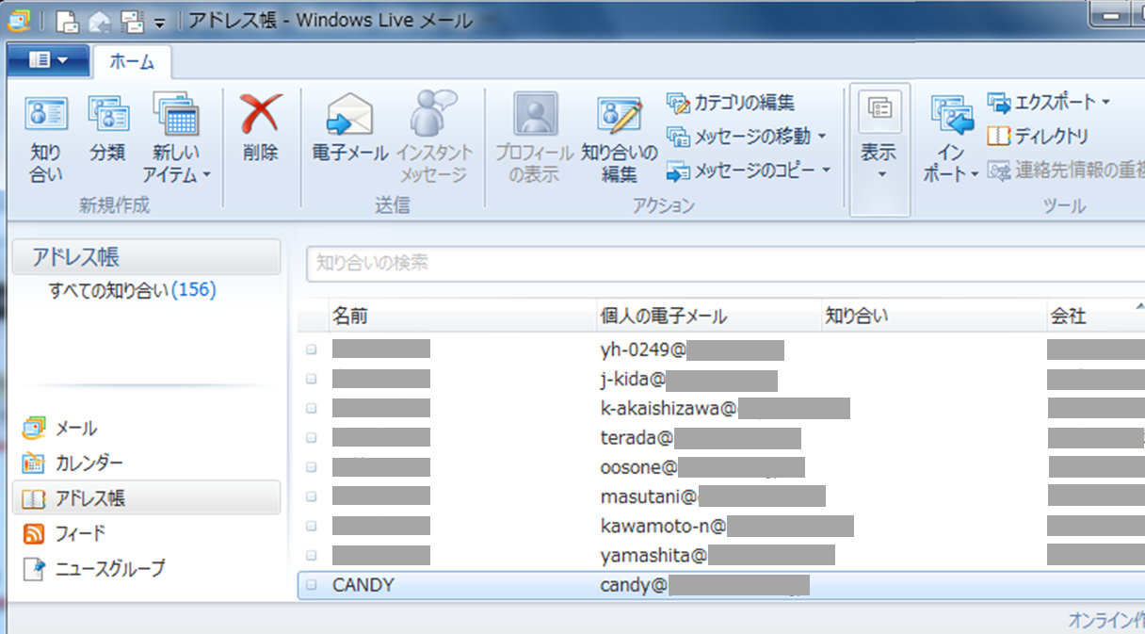The image size is (1145, 634).
Task: Open 知り合いの編集 edit contact
Action: (619, 138)
